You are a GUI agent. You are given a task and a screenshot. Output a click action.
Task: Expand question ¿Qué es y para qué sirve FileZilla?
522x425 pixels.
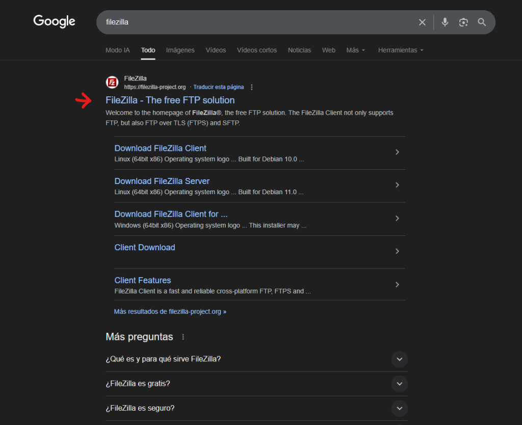click(399, 359)
